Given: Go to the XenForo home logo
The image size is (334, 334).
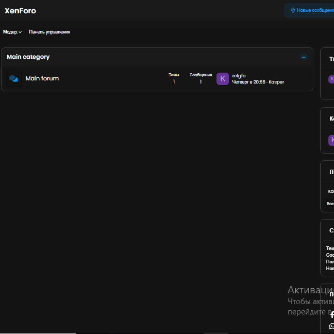Looking at the screenshot, I should (20, 11).
